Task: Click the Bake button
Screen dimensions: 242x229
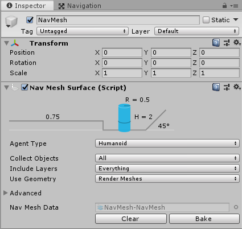Action: tap(204, 219)
